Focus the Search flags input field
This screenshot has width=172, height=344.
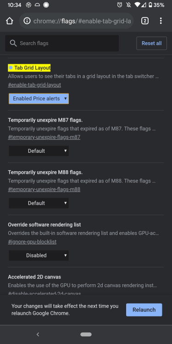pyautogui.click(x=62, y=43)
